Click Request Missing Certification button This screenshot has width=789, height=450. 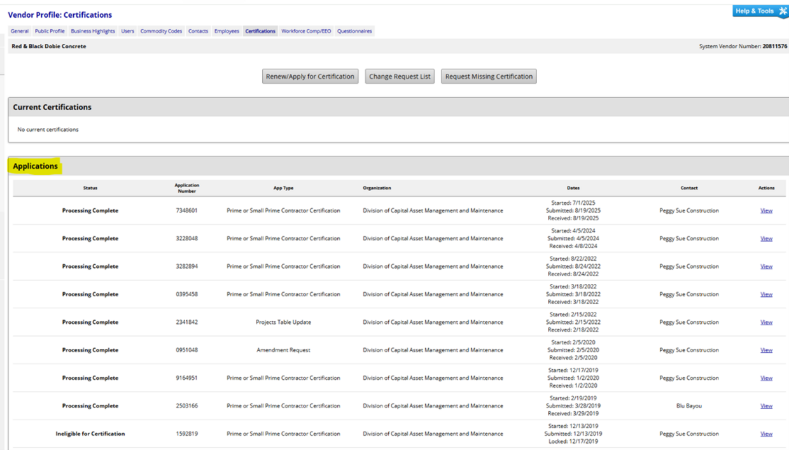[489, 76]
